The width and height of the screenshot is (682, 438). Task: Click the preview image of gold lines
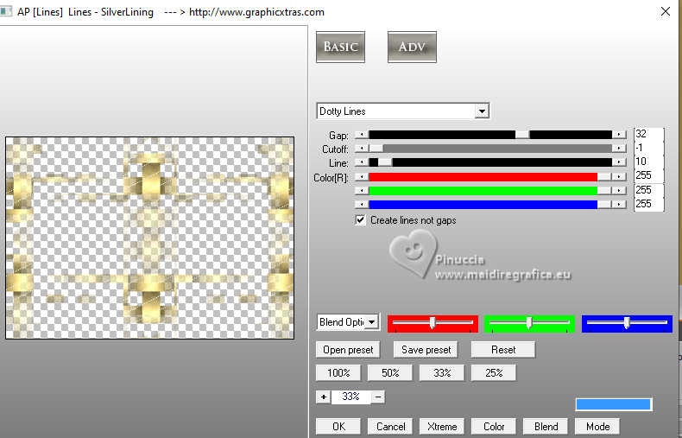[149, 238]
